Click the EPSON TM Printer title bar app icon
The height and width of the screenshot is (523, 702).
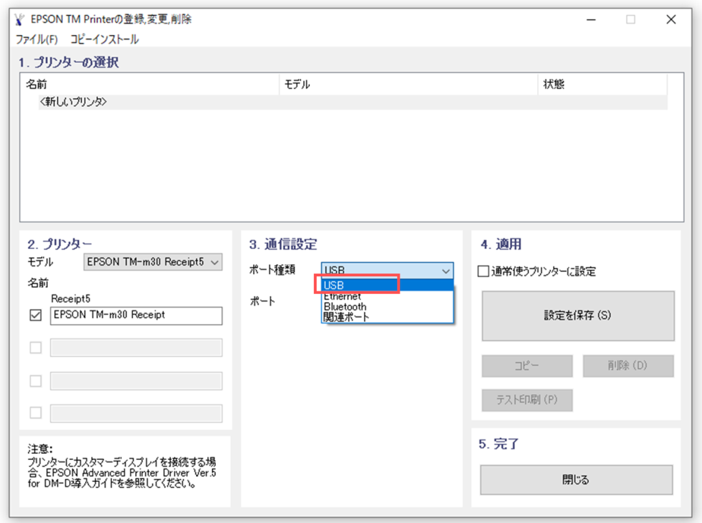click(x=19, y=19)
